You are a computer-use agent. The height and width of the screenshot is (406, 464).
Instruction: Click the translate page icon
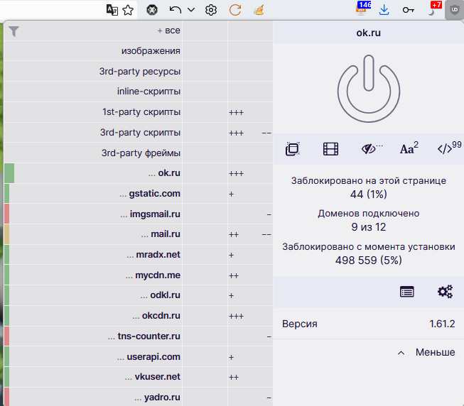pos(112,10)
